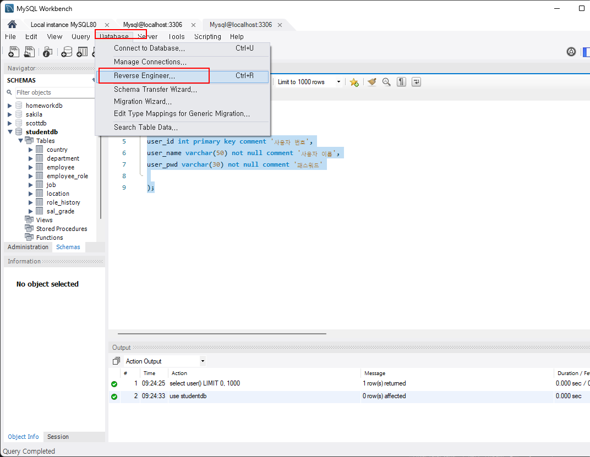Choose Search Table Data... entry
Image resolution: width=590 pixels, height=457 pixels.
tap(183, 127)
